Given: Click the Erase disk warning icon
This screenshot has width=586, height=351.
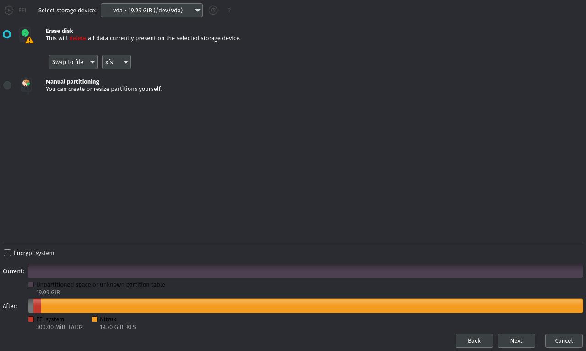Looking at the screenshot, I should click(27, 36).
